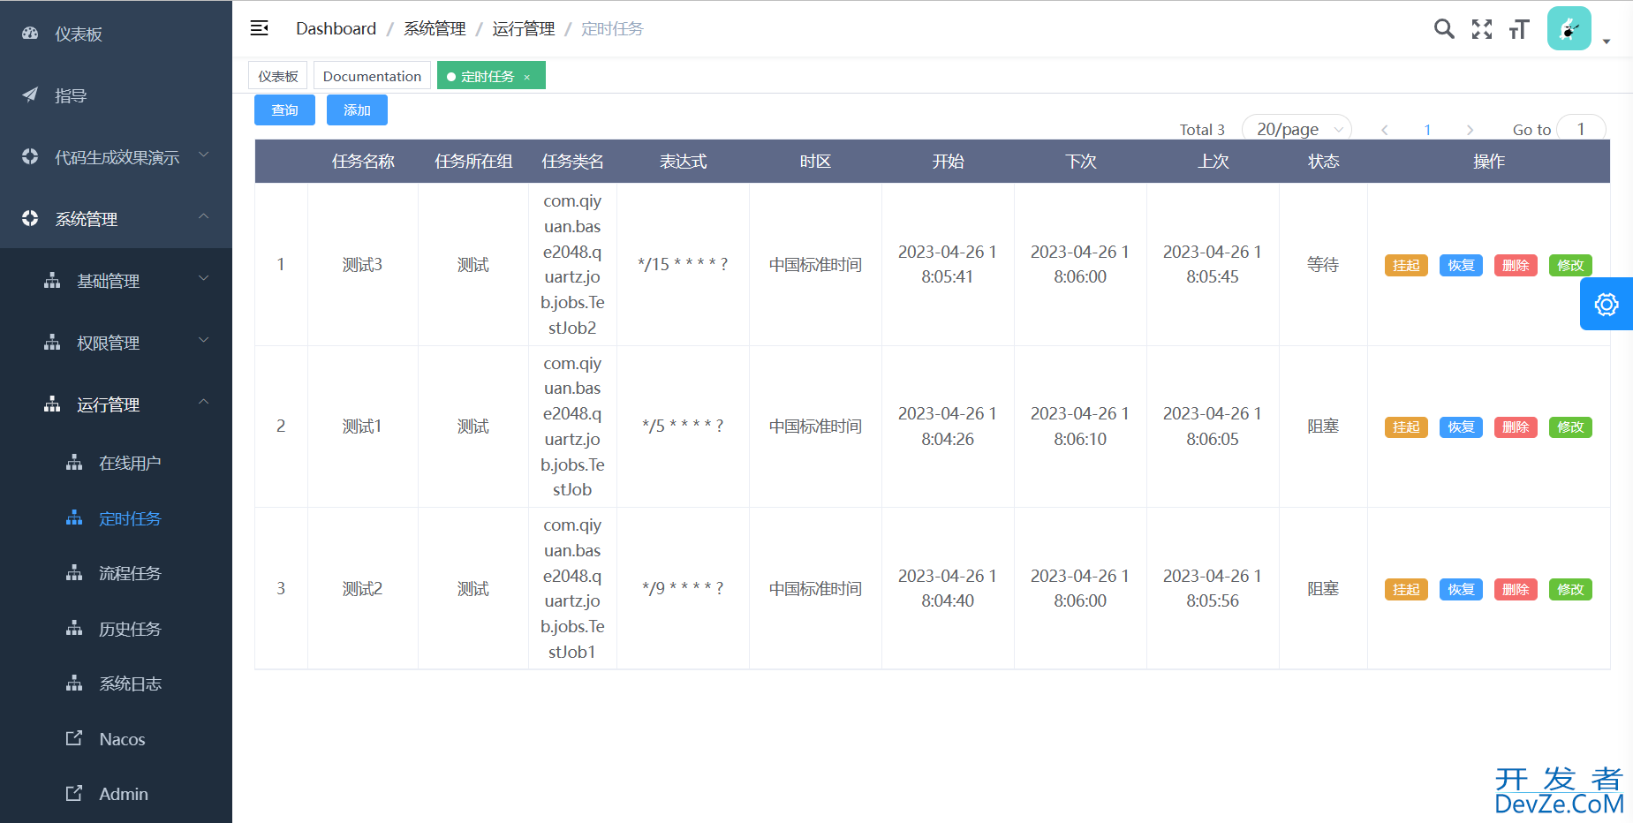The height and width of the screenshot is (823, 1633).
Task: Expand the 基础管理 submenu chevron
Action: point(204,278)
